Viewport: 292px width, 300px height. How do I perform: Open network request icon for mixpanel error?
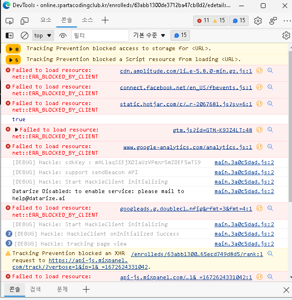pyautogui.click(x=259, y=277)
